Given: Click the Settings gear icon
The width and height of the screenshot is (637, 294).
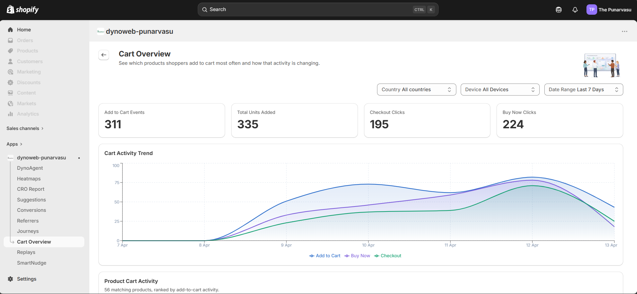Looking at the screenshot, I should point(10,279).
